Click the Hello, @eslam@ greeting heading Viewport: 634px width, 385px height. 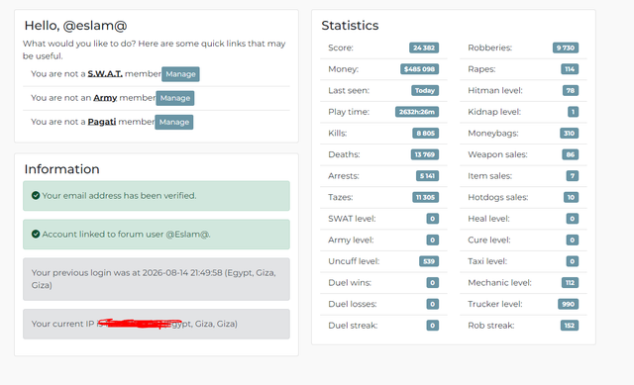pyautogui.click(x=75, y=26)
